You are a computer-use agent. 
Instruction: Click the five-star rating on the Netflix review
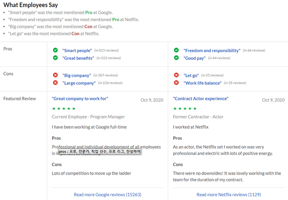pyautogui.click(x=185, y=109)
